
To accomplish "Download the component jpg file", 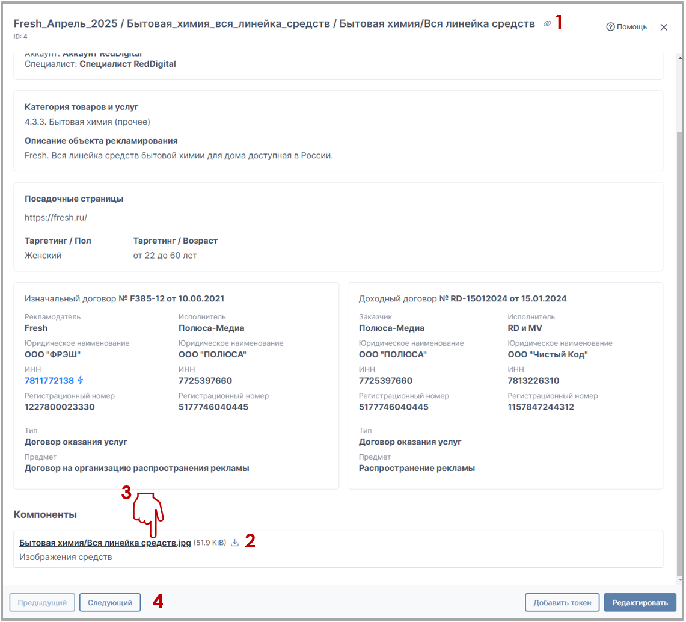I will click(235, 543).
